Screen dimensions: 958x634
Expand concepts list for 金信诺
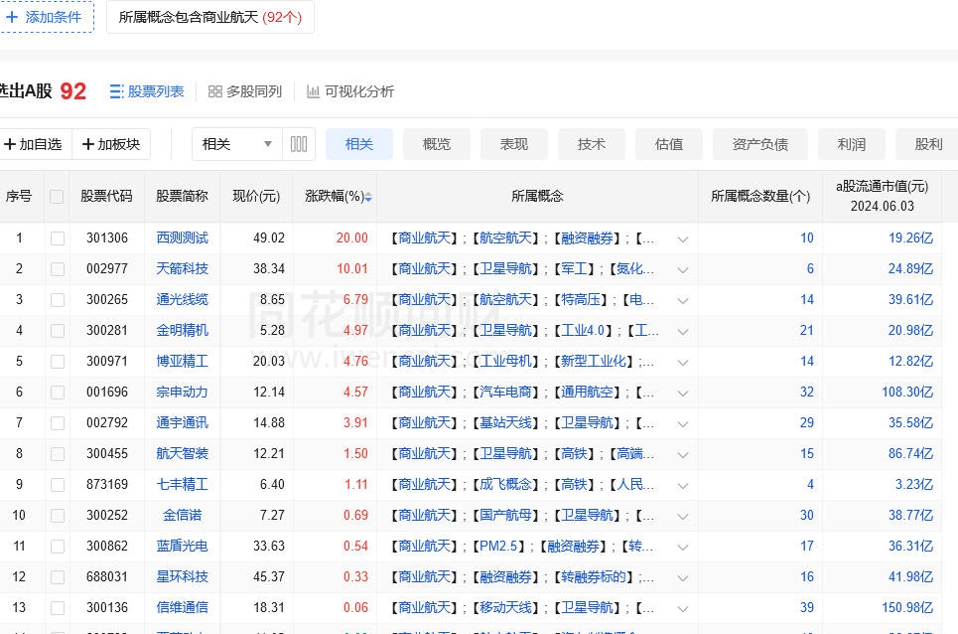click(683, 516)
